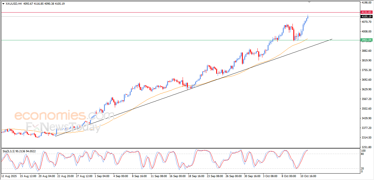Select the red 4131.83 price label
The image size is (374, 180).
click(366, 12)
